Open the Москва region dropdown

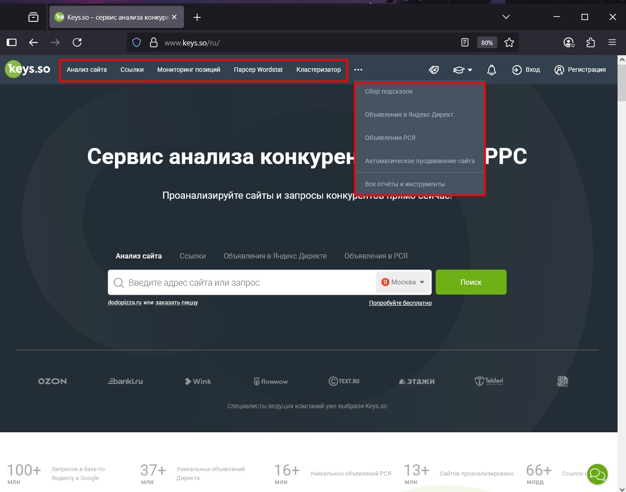(402, 282)
